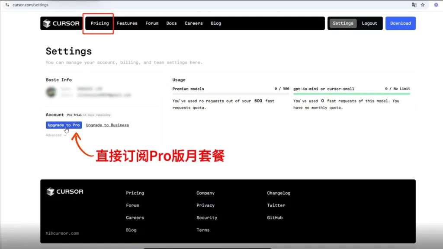Go to Features in the top navigation
The width and height of the screenshot is (443, 249).
(x=127, y=23)
